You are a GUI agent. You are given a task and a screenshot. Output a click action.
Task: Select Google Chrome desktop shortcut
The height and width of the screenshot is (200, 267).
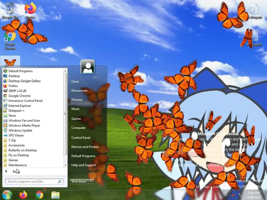10,40
